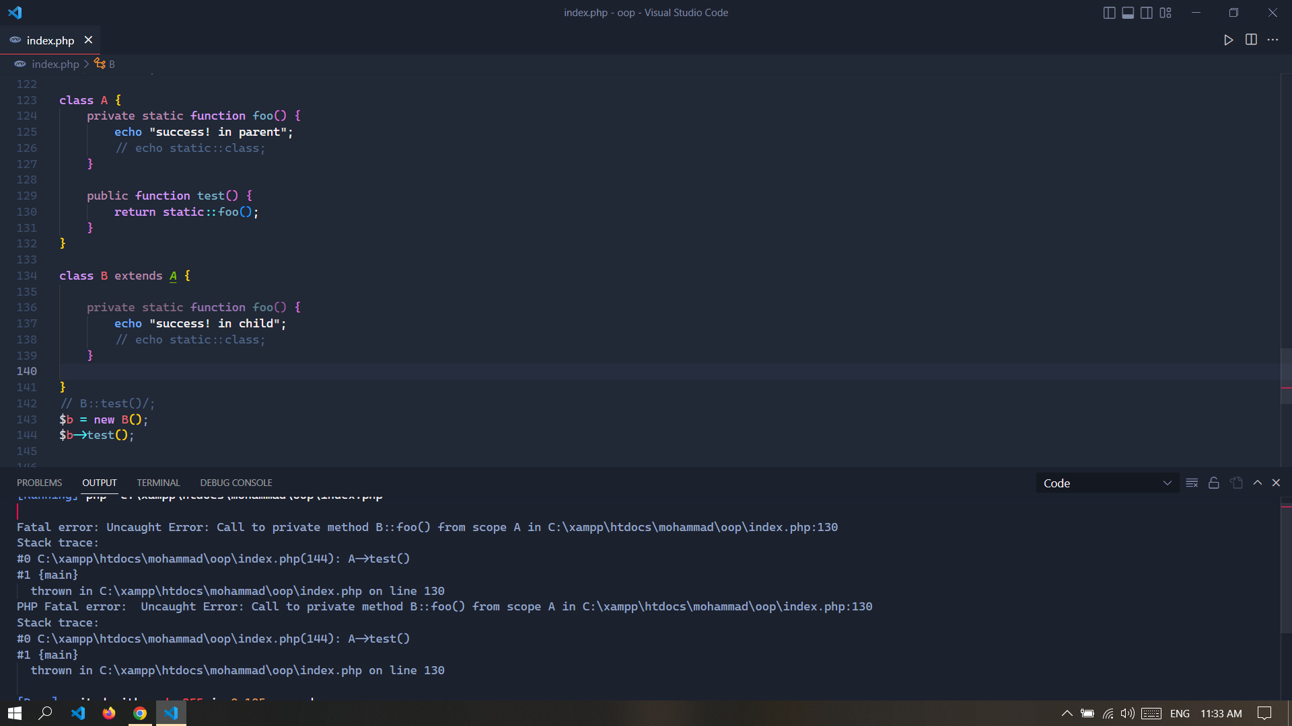The image size is (1292, 726).
Task: Toggle panel layout icon in title bar
Action: tap(1128, 13)
